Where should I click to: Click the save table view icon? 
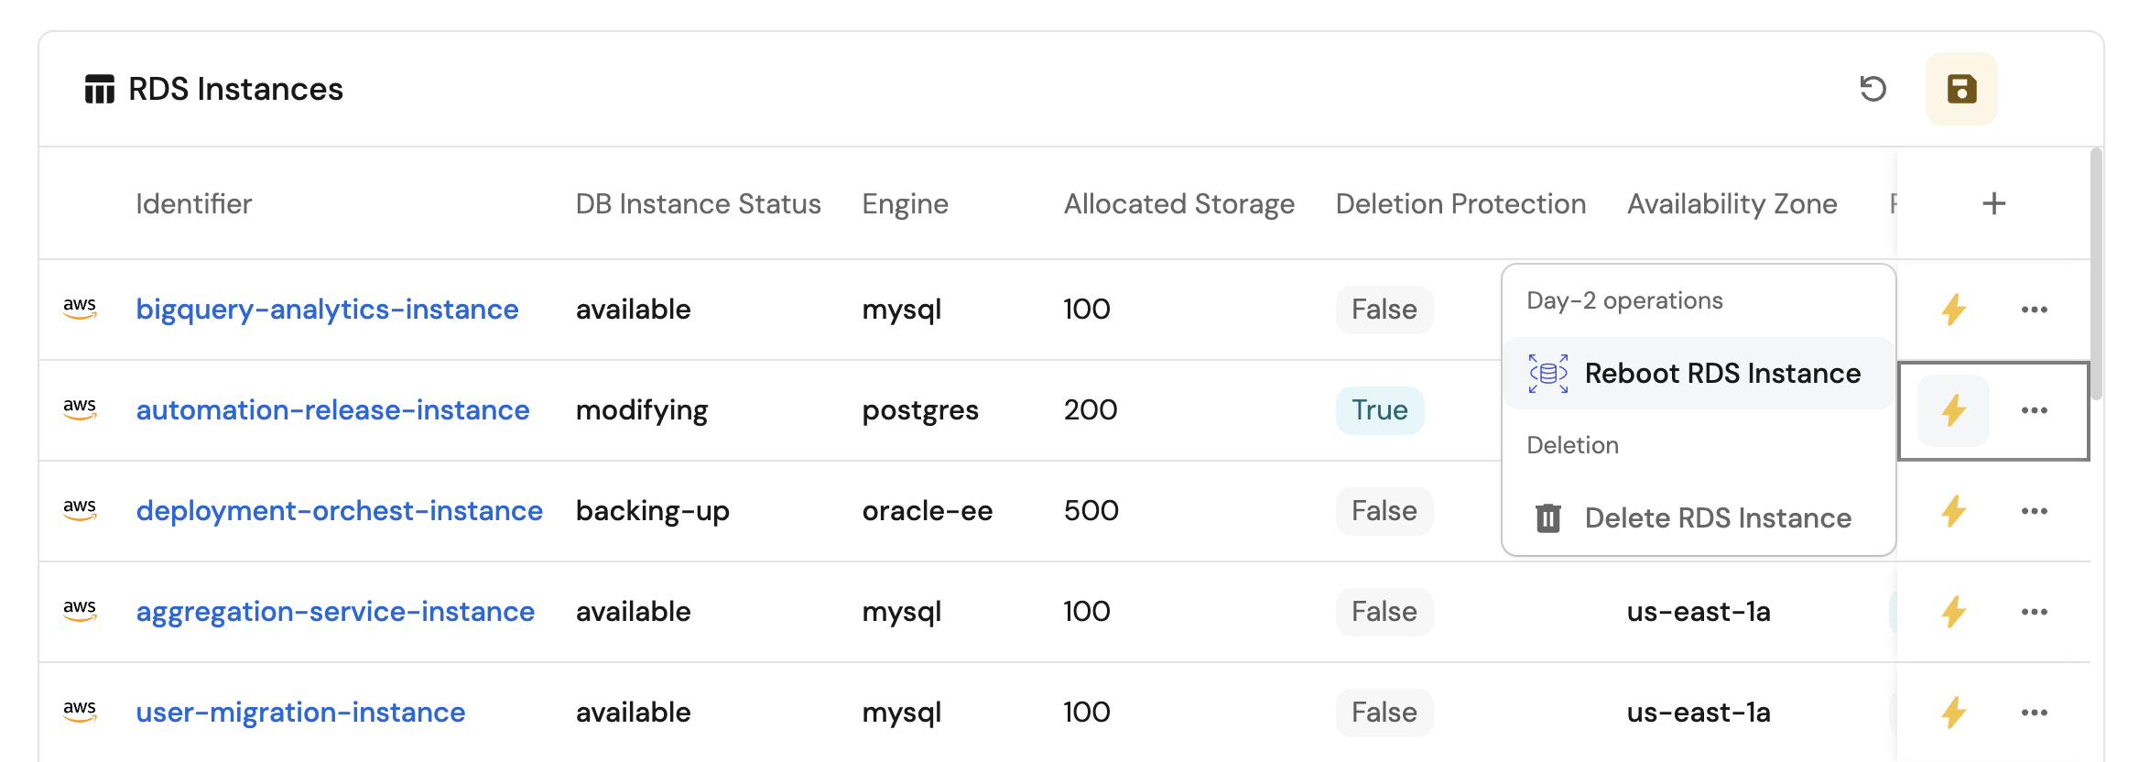1960,89
